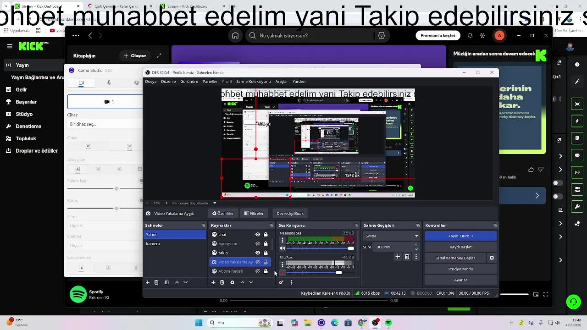The height and width of the screenshot is (330, 587).
Task: Remove selected source with Kaynaklar trash icon
Action: coord(222,282)
